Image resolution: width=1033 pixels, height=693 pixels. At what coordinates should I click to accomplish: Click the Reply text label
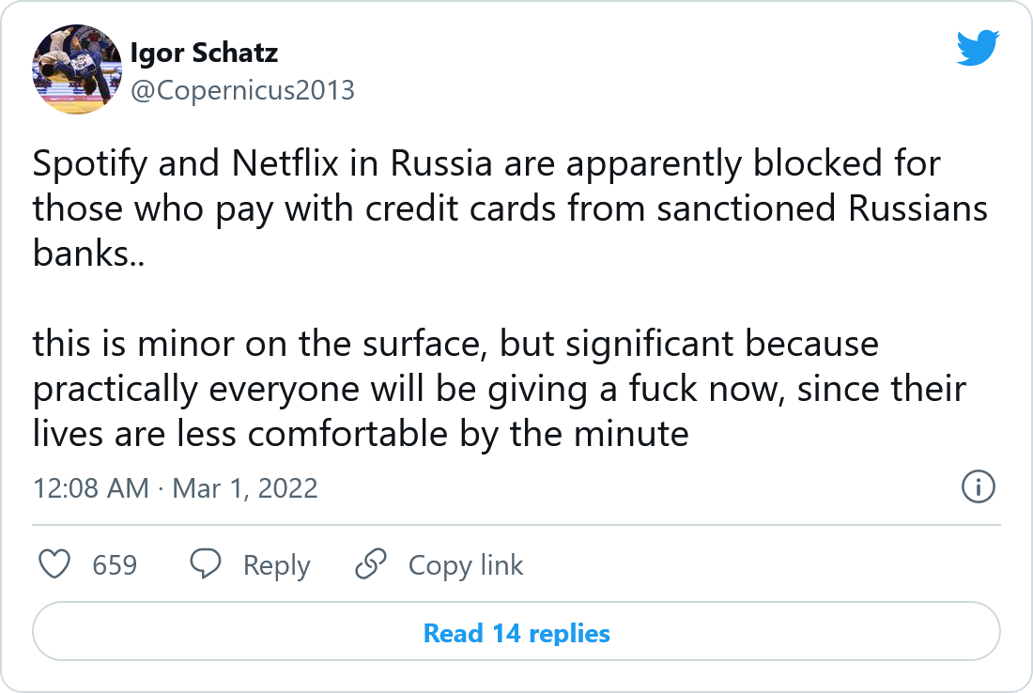click(276, 565)
